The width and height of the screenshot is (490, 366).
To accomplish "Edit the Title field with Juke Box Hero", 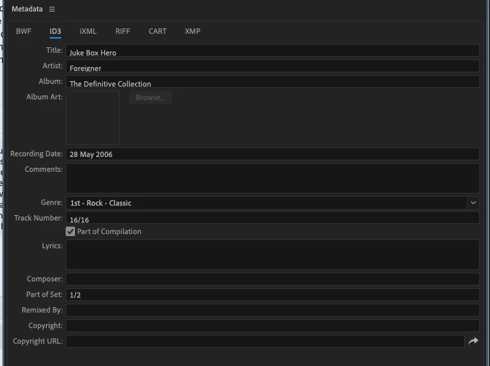I will pyautogui.click(x=273, y=51).
